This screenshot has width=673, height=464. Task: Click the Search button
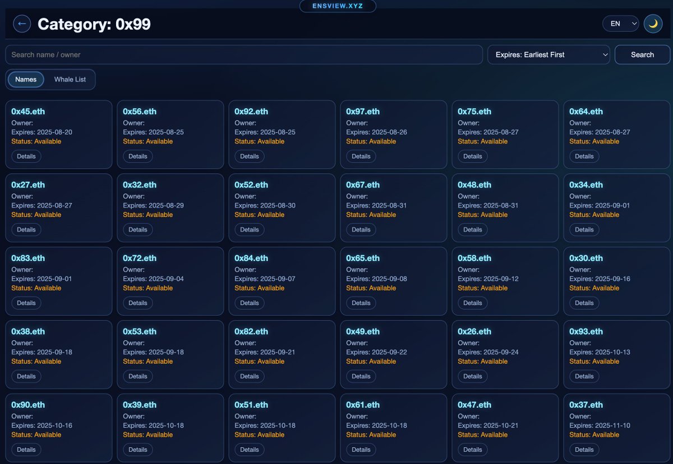click(642, 54)
